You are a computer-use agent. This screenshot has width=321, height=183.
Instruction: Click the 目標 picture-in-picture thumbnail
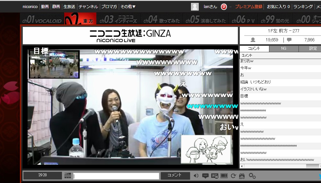coord(54,64)
